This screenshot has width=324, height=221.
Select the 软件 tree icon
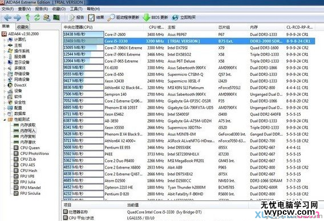10,97
